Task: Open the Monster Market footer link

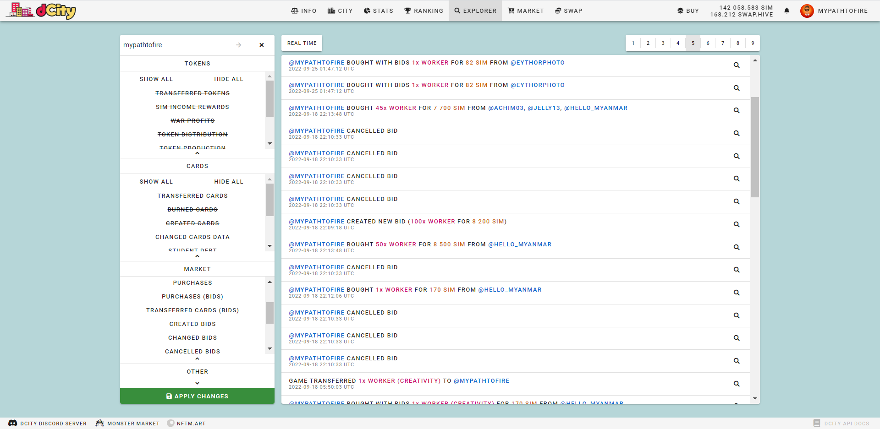Action: (x=127, y=424)
